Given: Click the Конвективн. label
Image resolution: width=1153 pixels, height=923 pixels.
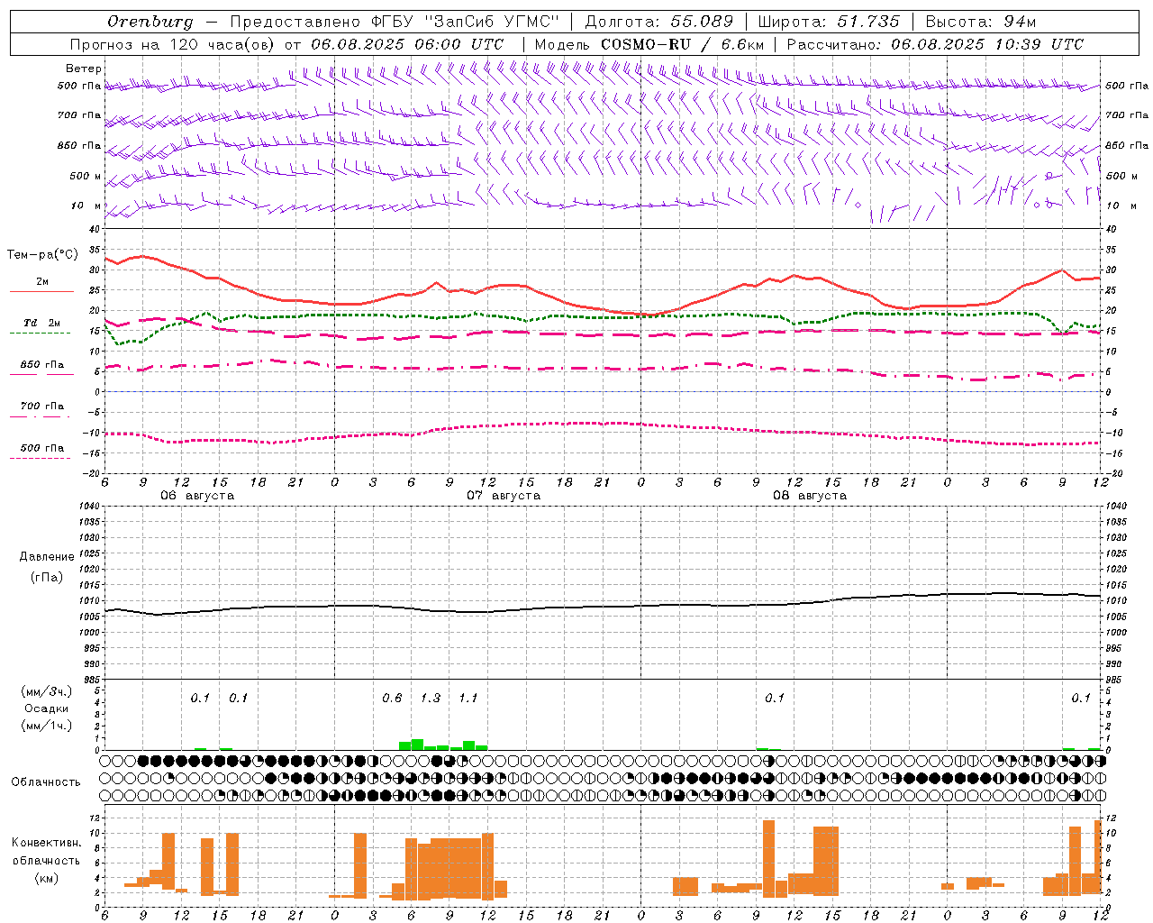Looking at the screenshot, I should (47, 843).
